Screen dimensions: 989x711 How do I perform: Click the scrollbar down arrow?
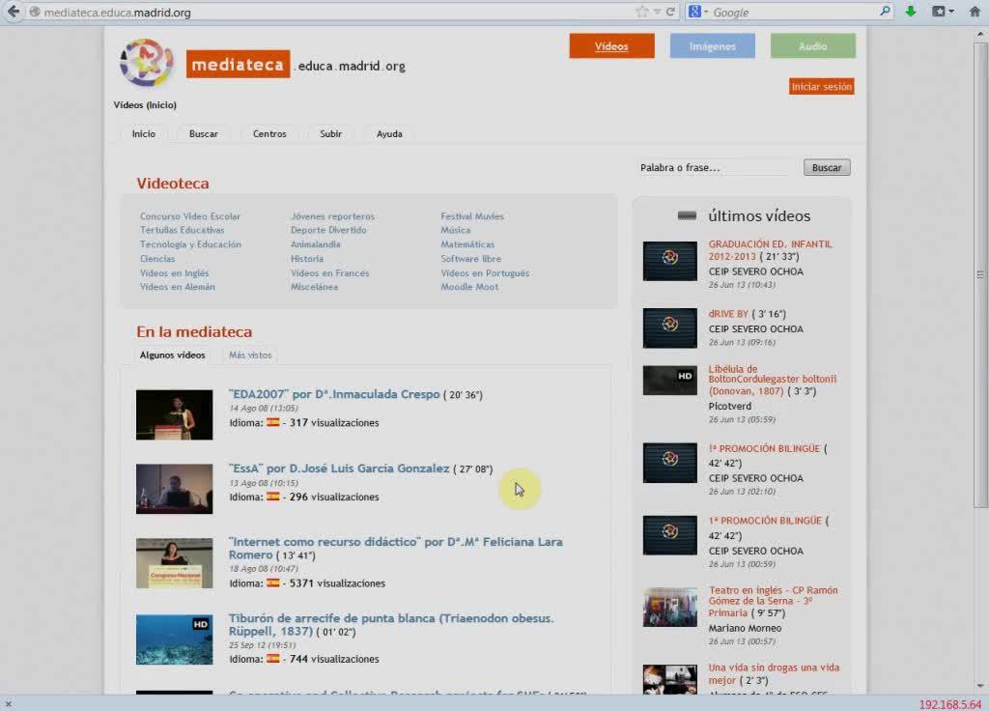980,686
